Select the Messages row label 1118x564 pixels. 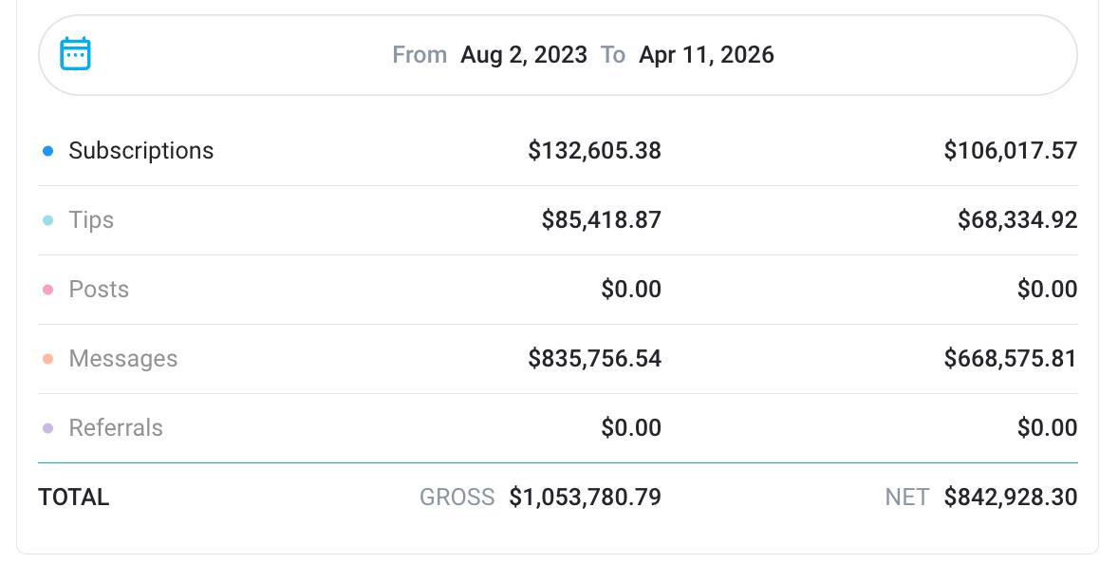tap(123, 359)
